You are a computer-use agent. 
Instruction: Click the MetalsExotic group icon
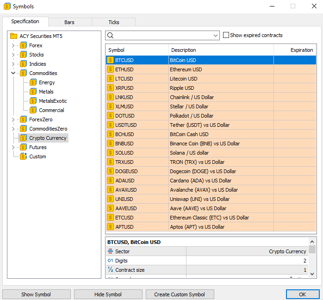pyautogui.click(x=33, y=101)
